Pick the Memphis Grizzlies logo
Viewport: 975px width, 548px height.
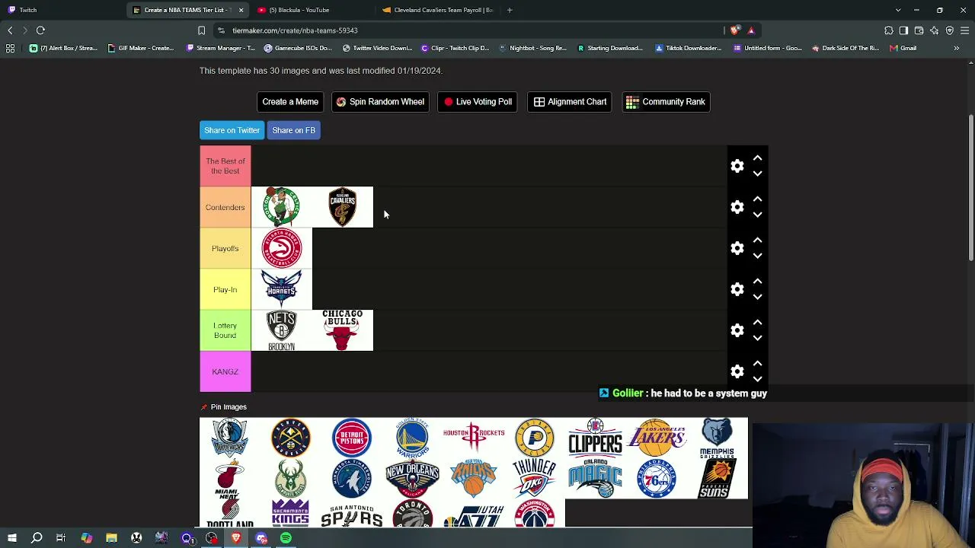pos(717,438)
